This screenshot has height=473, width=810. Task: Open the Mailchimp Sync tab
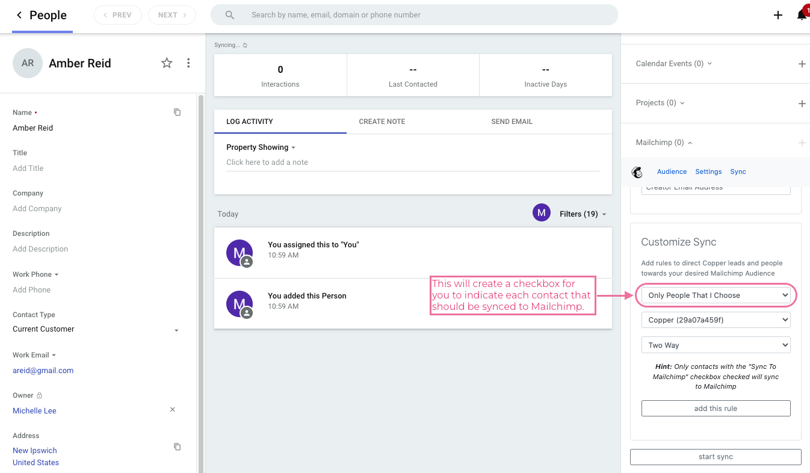click(x=738, y=172)
